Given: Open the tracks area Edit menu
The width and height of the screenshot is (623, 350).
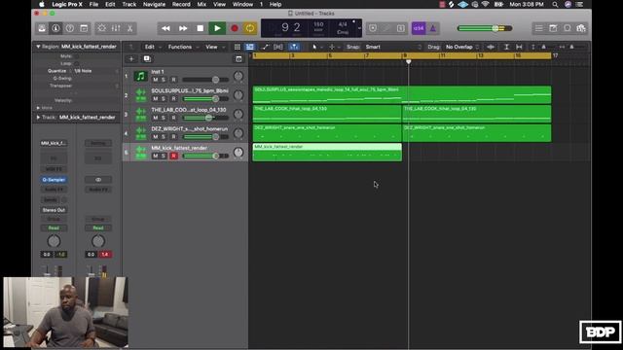Looking at the screenshot, I should pos(149,47).
